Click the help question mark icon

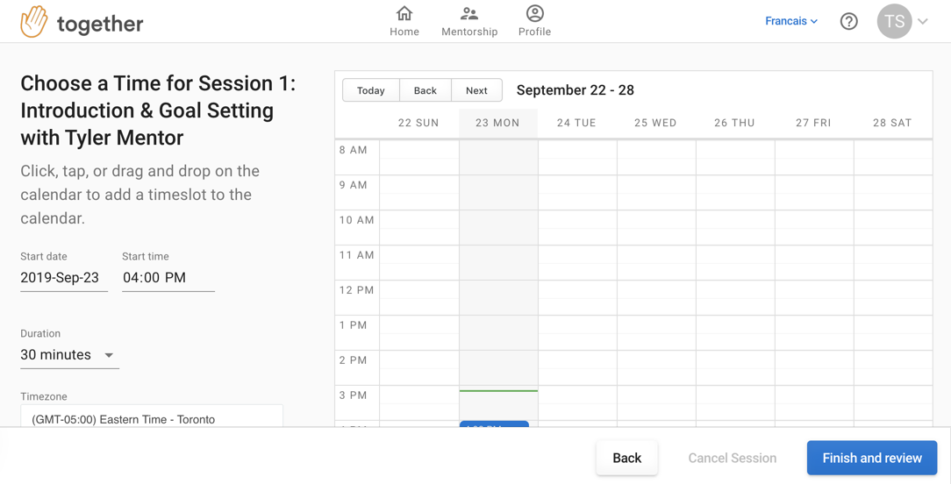[848, 22]
